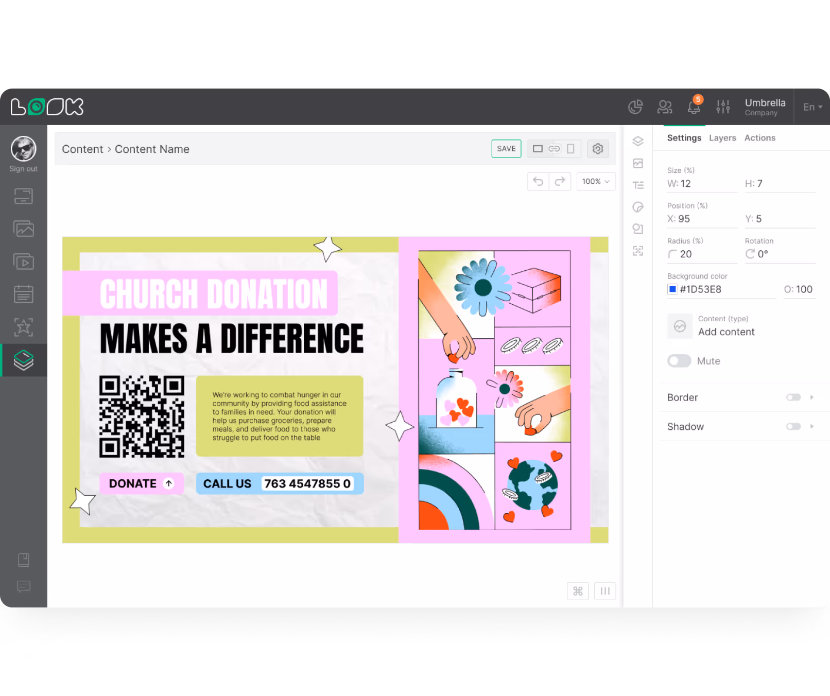
Task: Click the keyboard shortcuts command icon
Action: coord(578,591)
